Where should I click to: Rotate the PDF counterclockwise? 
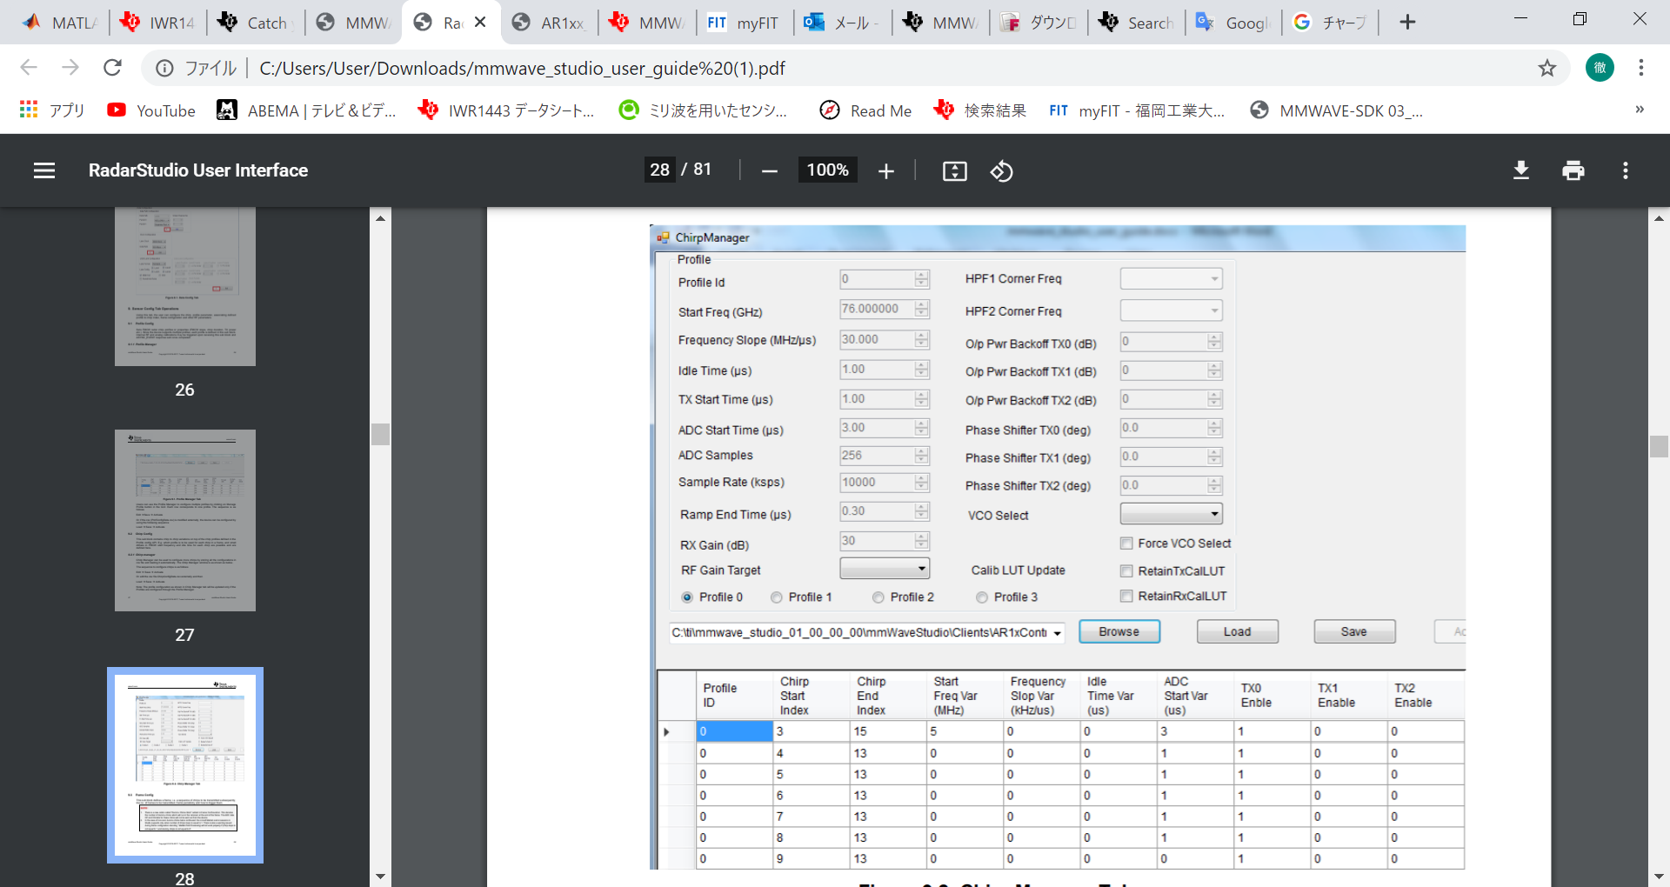click(x=1001, y=171)
